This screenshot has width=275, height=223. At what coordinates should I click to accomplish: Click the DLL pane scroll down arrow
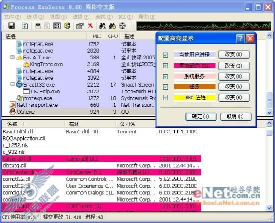269,208
